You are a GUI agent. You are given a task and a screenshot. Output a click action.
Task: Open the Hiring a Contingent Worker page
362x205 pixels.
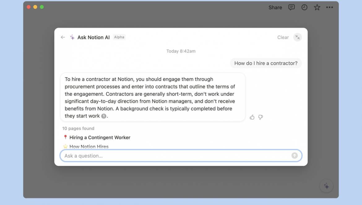[x=100, y=137]
